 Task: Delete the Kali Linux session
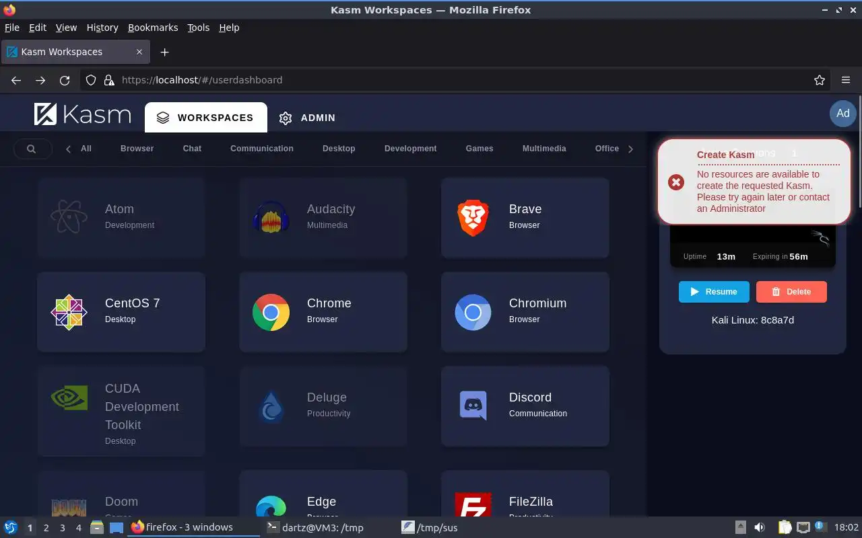(791, 292)
